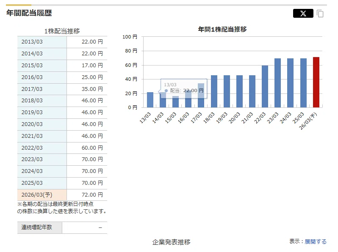Select the 2026/03(予) forecast cell
Image resolution: width=338 pixels, height=252 pixels.
[42, 195]
